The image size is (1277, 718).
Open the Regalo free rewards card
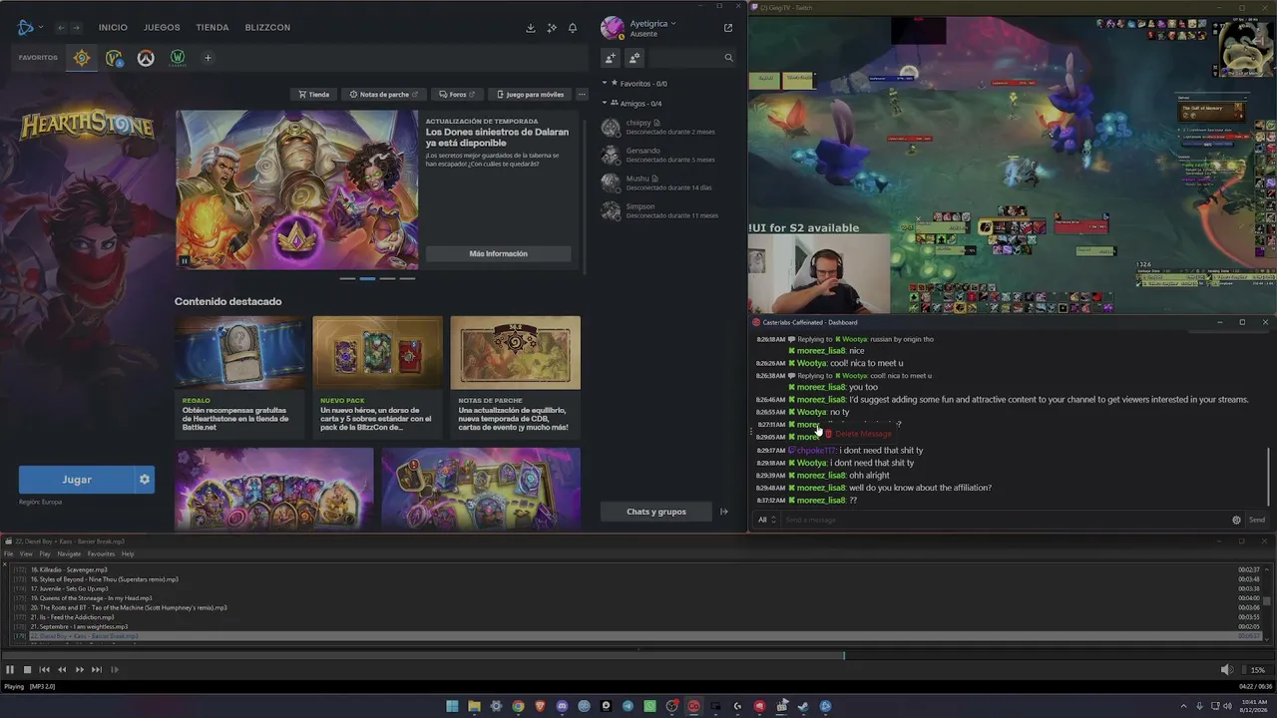[239, 376]
